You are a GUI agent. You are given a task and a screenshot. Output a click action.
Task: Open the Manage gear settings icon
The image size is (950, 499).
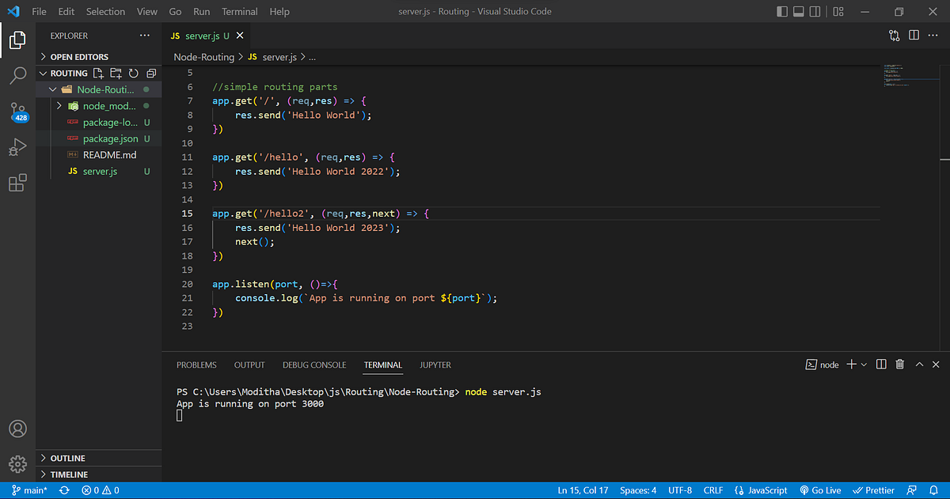coord(17,464)
